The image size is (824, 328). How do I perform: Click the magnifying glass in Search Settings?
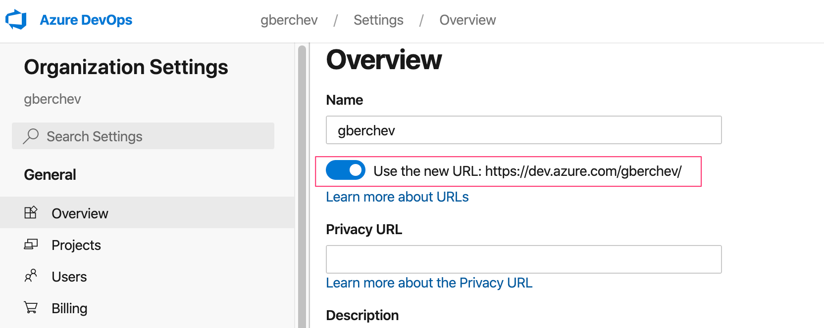click(31, 136)
